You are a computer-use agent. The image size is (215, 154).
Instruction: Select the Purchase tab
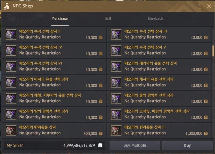[x=60, y=18]
